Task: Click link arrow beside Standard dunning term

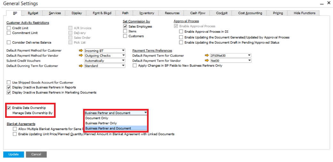Action: click(x=81, y=66)
